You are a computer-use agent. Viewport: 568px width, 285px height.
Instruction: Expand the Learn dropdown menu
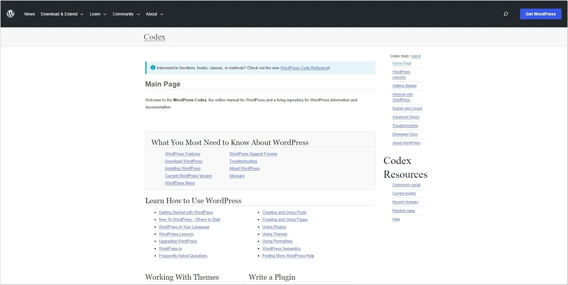pyautogui.click(x=98, y=14)
